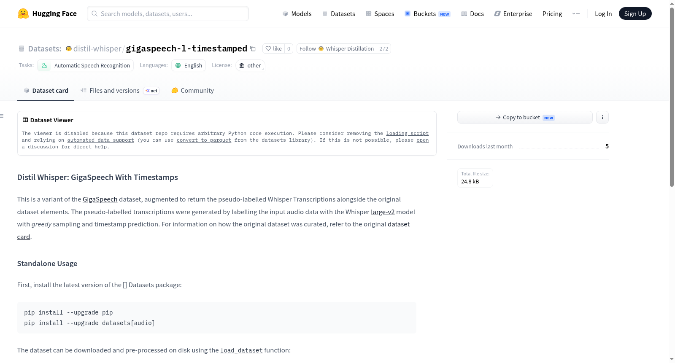
Task: Click the like count 0
Action: [289, 48]
